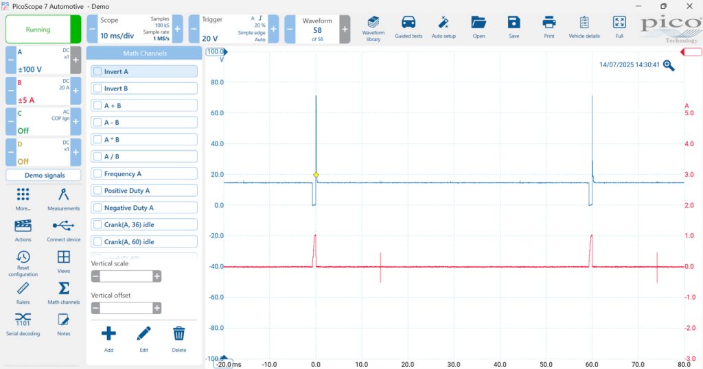Screen dimensions: 703x369
Task: Open the Rulers tool
Action: [x=23, y=293]
